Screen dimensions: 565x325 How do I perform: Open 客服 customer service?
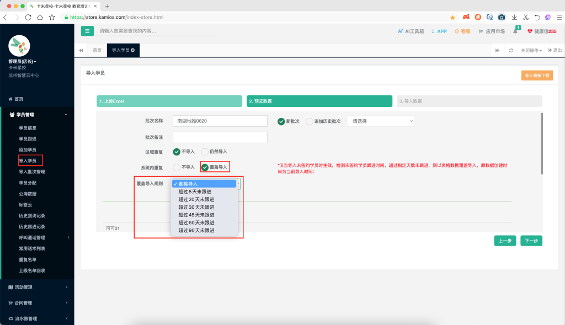click(462, 31)
